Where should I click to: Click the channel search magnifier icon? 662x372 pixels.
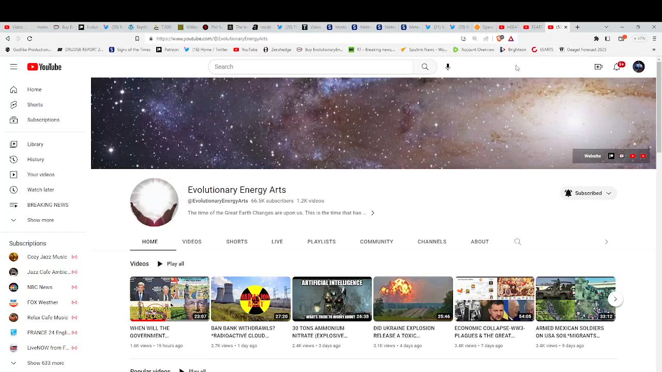point(517,242)
